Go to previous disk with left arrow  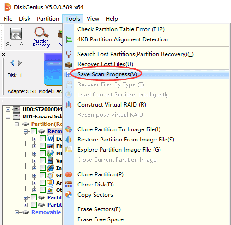(x=12, y=63)
